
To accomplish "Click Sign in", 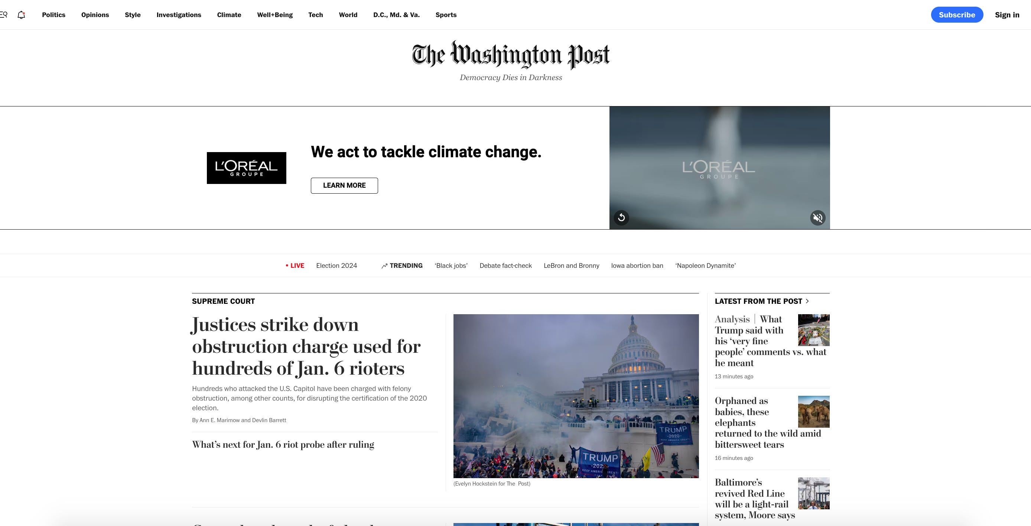I will [1007, 15].
